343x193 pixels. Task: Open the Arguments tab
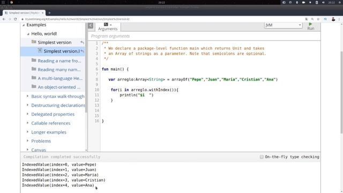click(108, 26)
